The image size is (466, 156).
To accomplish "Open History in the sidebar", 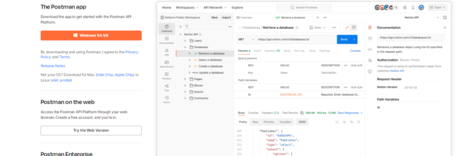I will pos(167,100).
